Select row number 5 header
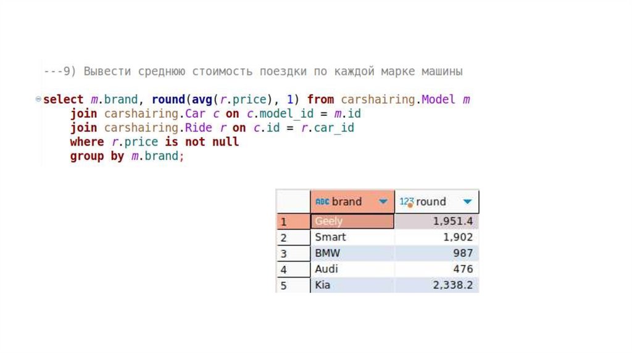 click(x=293, y=285)
